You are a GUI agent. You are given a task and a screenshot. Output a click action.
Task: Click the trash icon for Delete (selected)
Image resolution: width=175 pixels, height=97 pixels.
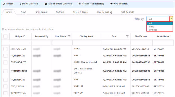(20, 4)
